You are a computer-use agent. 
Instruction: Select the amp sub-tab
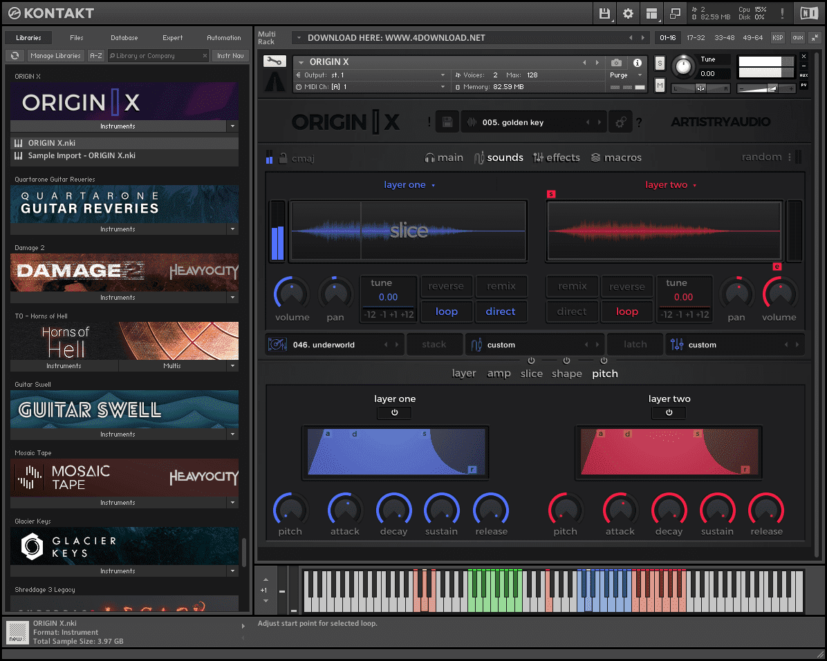pyautogui.click(x=499, y=374)
